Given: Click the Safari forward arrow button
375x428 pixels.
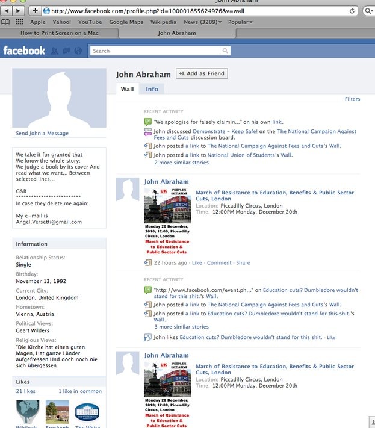Looking at the screenshot, I should click(x=19, y=11).
